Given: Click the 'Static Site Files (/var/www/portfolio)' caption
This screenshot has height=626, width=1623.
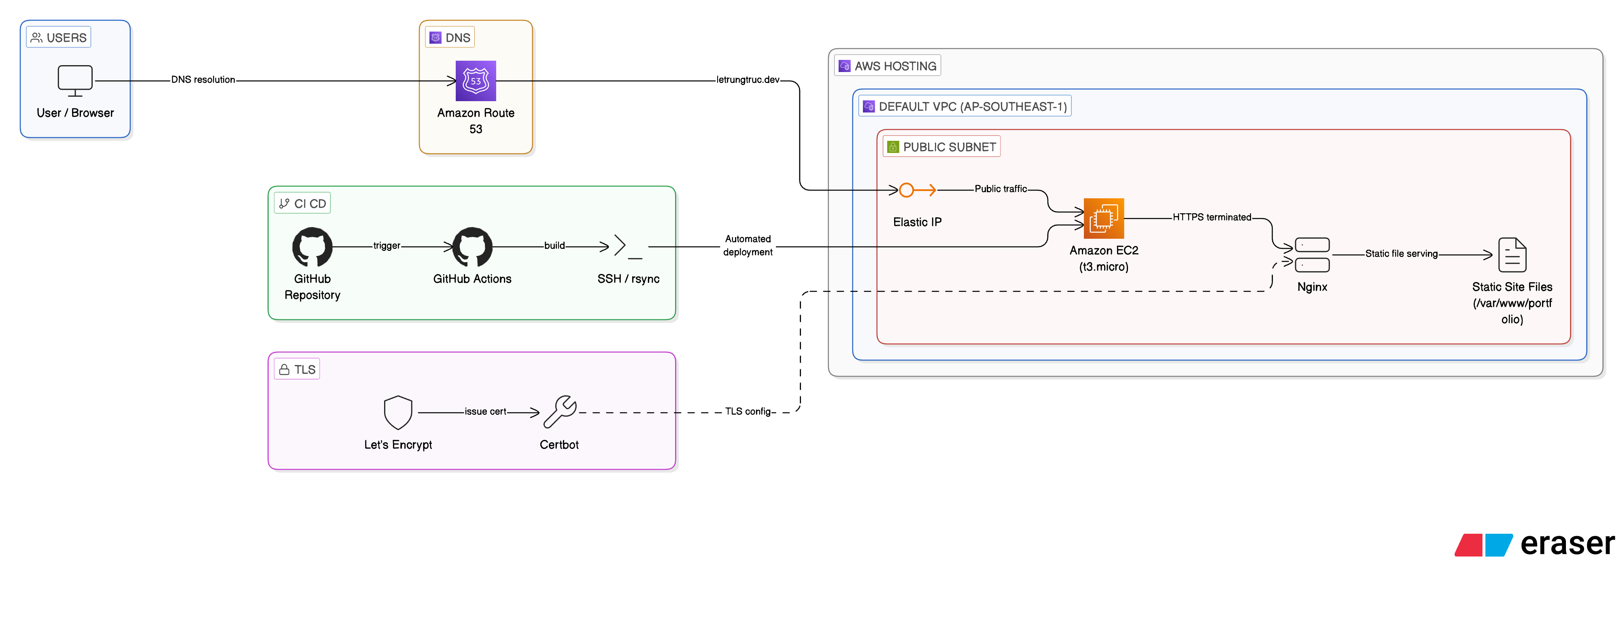Looking at the screenshot, I should point(1511,303).
